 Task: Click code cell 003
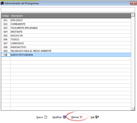click(5, 28)
